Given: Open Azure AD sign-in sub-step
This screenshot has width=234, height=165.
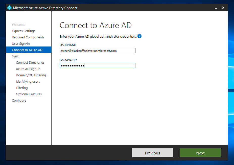Looking at the screenshot, I should tap(28, 69).
